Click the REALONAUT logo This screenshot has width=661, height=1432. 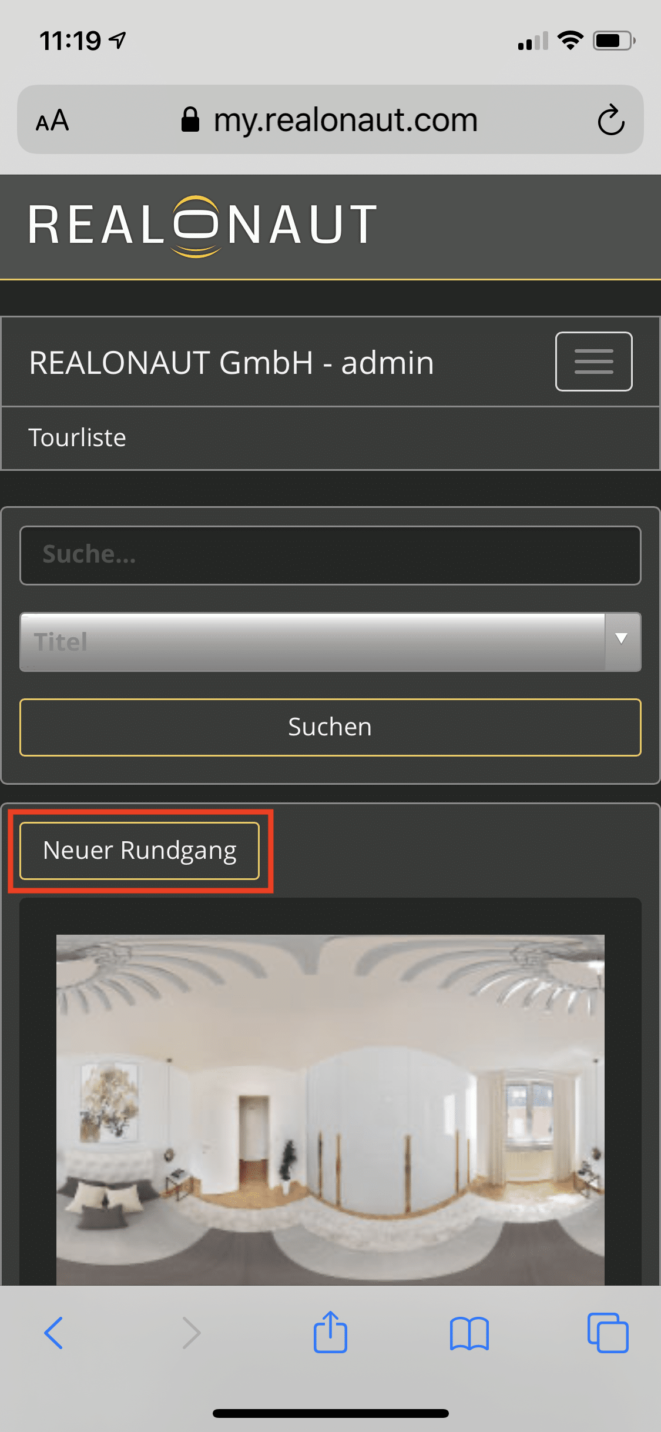coord(203,226)
